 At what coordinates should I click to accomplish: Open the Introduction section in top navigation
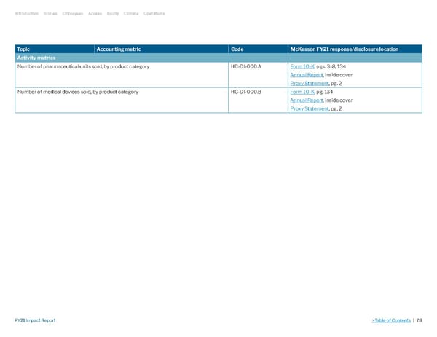tap(28, 13)
